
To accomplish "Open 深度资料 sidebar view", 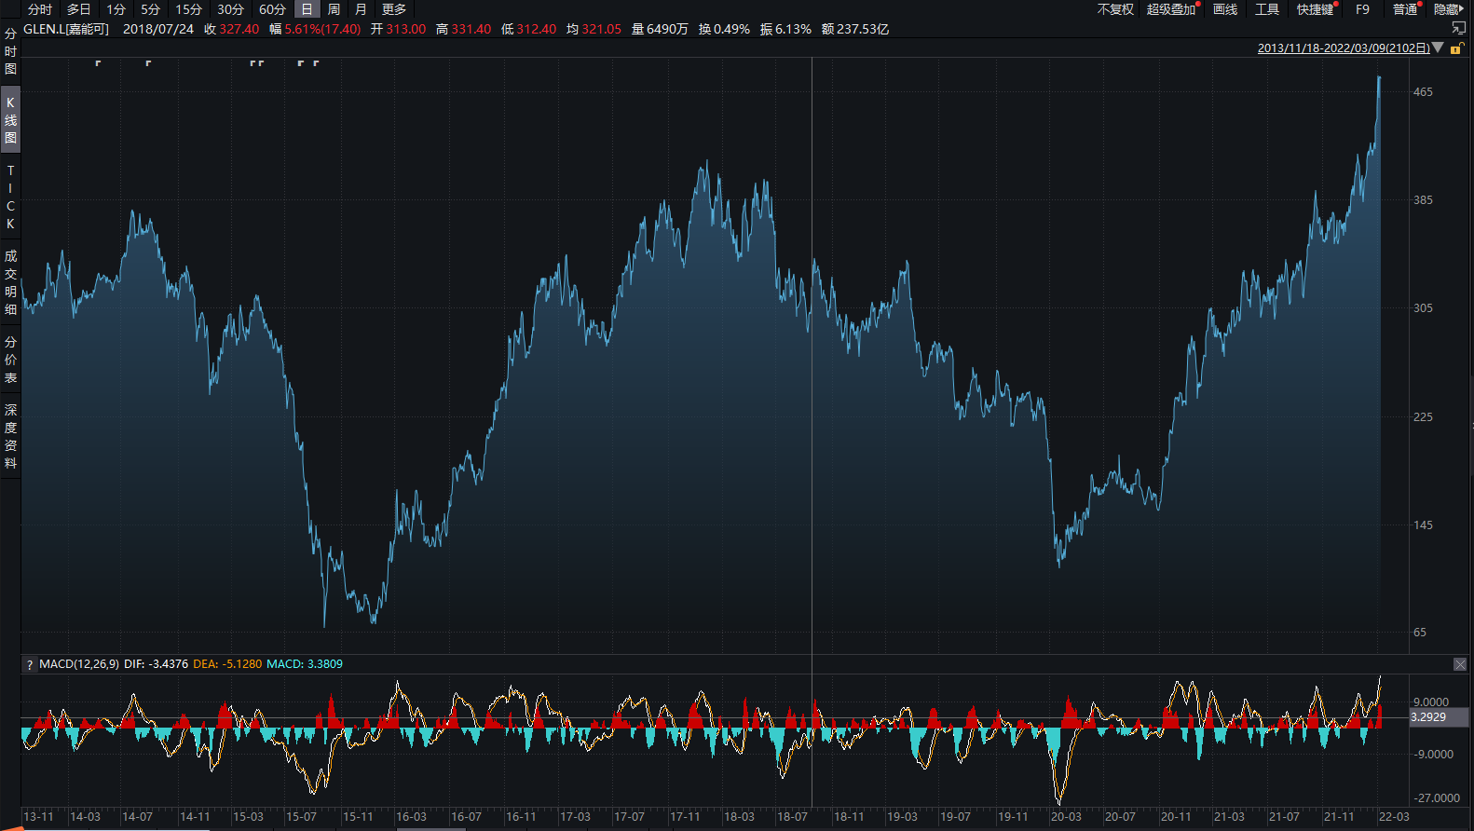I will coord(10,436).
